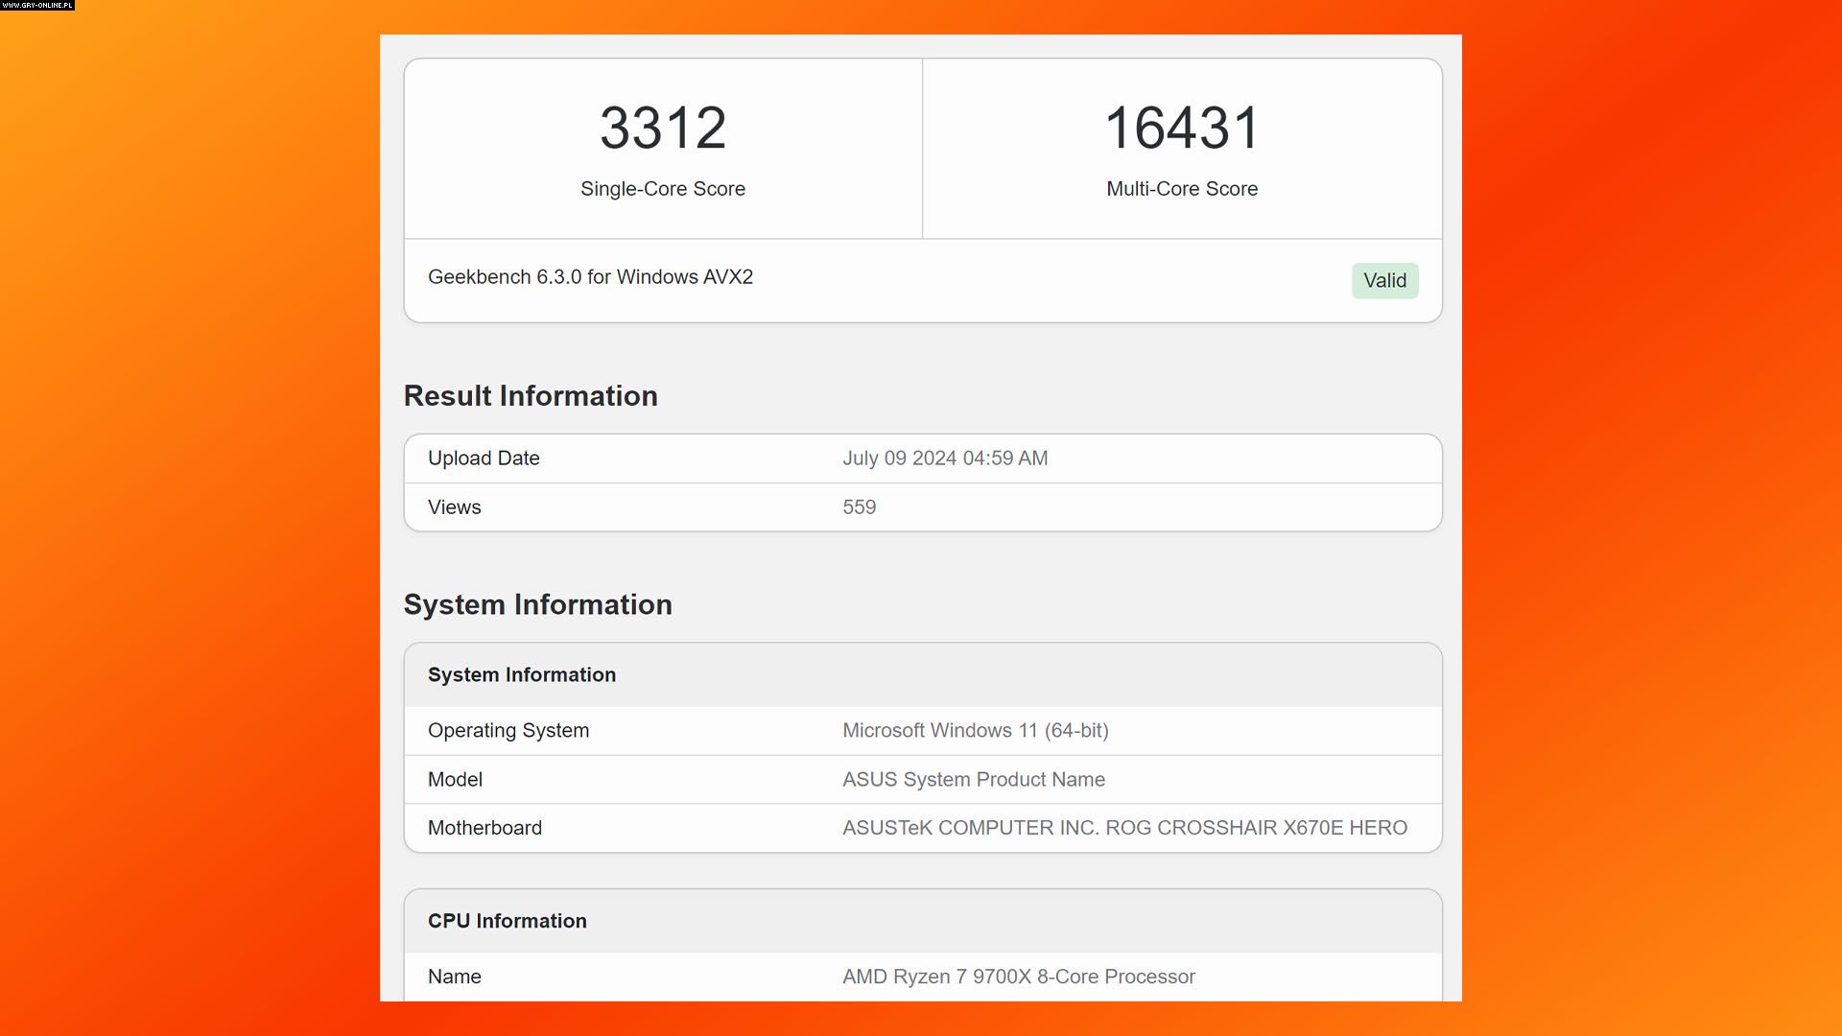Click the Views row label
The width and height of the screenshot is (1842, 1036).
[455, 507]
